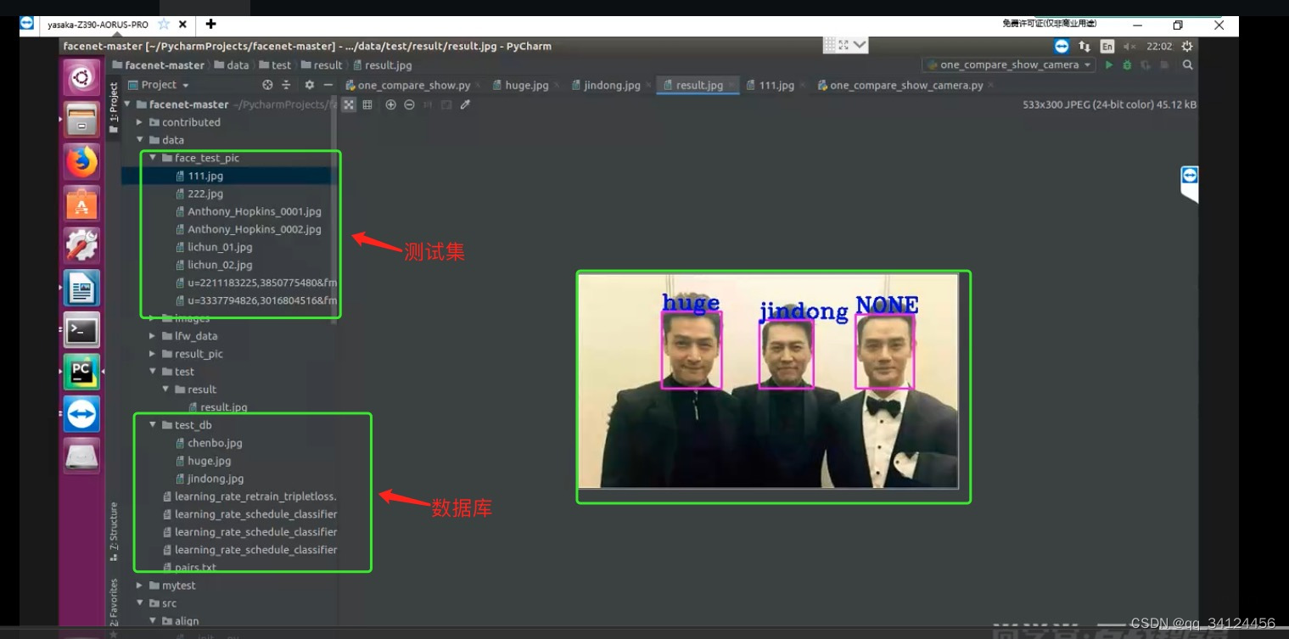This screenshot has height=639, width=1289.
Task: Collapse the test_db folder
Action: [x=152, y=424]
